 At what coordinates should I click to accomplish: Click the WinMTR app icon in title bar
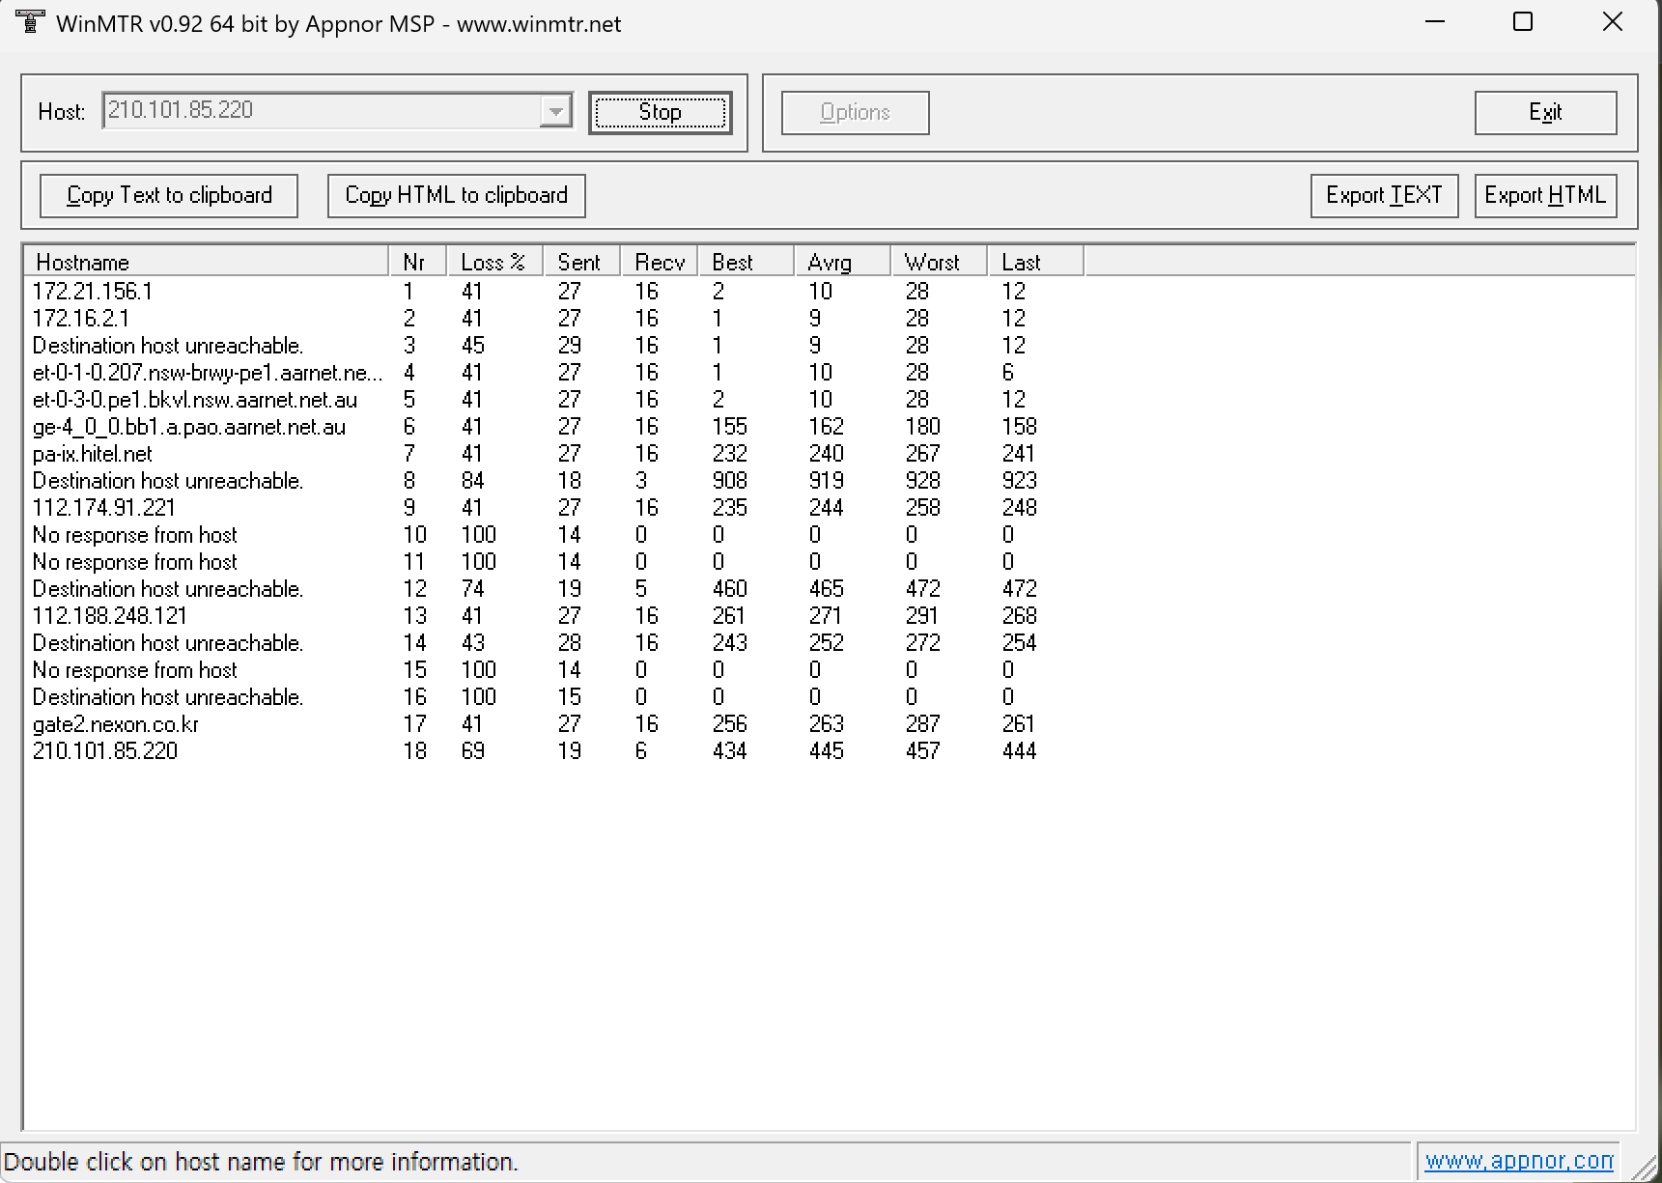(x=30, y=22)
